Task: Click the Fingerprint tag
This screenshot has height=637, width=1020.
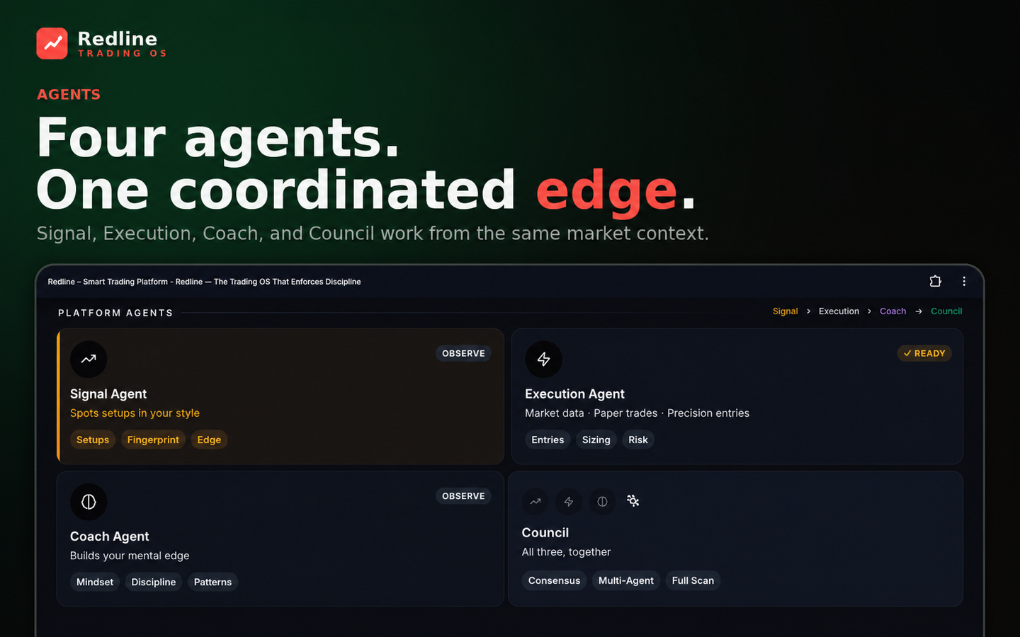Action: 153,440
